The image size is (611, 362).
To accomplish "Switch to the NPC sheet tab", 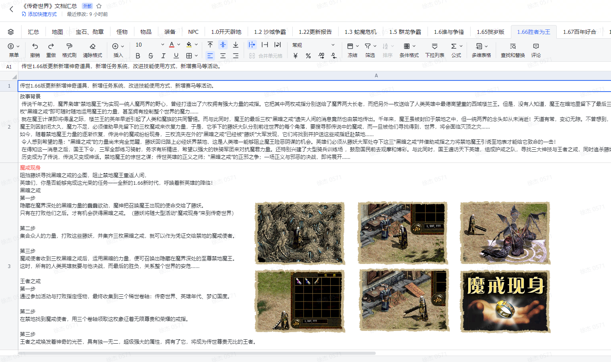I will click(x=193, y=32).
